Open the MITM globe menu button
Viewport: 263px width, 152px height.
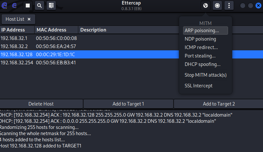pyautogui.click(x=206, y=6)
